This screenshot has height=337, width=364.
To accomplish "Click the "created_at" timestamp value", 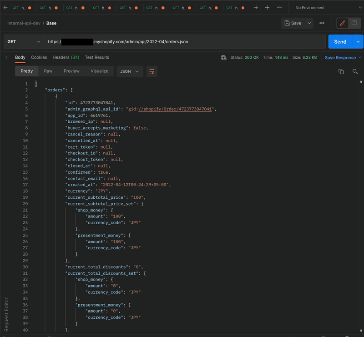I will pos(135,185).
